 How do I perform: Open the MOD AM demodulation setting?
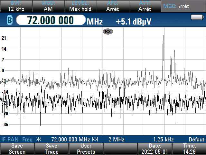(48, 6)
